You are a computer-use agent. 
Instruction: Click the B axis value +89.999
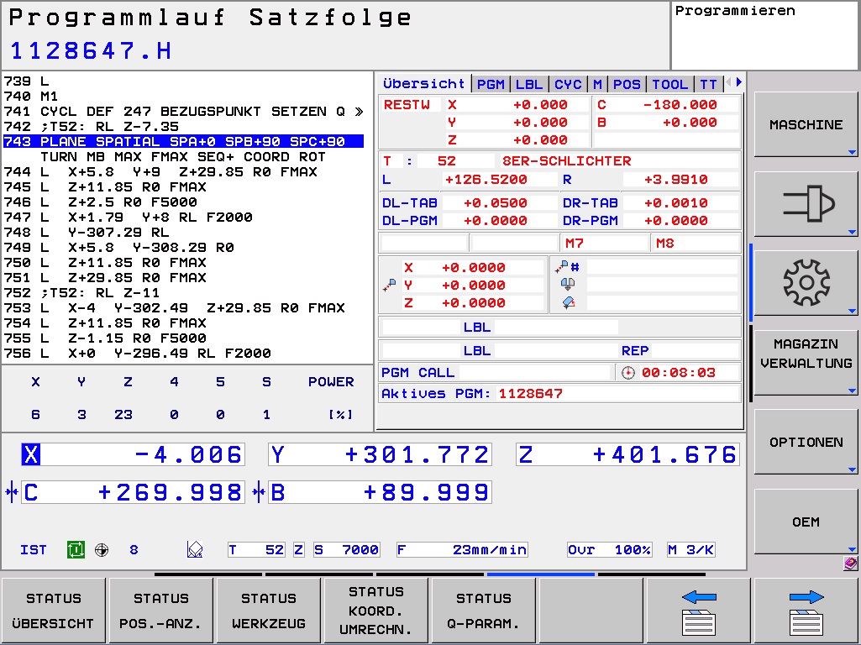426,492
